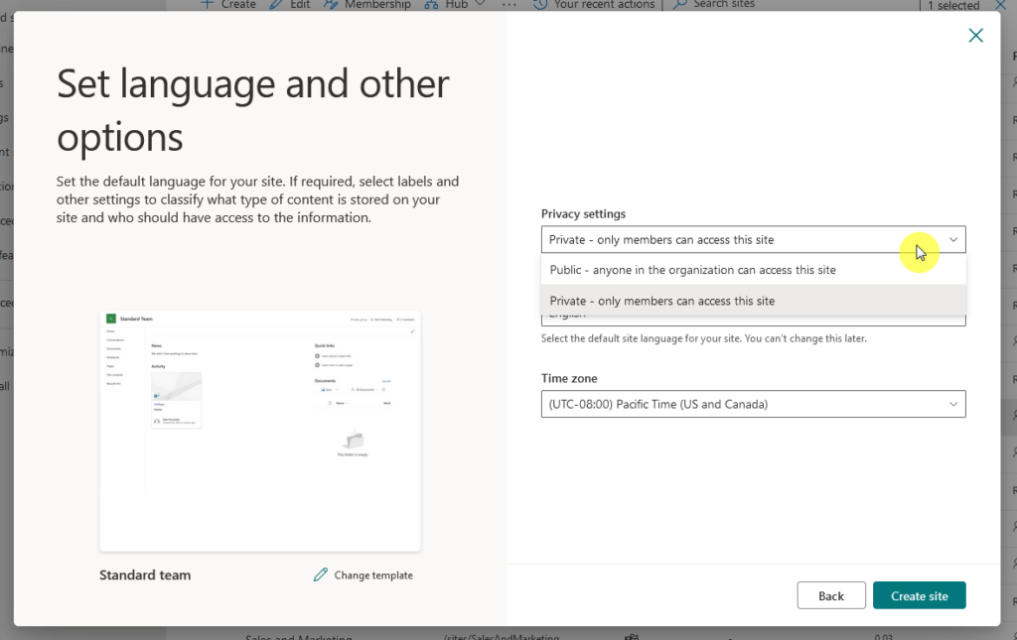The height and width of the screenshot is (640, 1017).
Task: Close the site creation dialog with the X
Action: [x=975, y=36]
